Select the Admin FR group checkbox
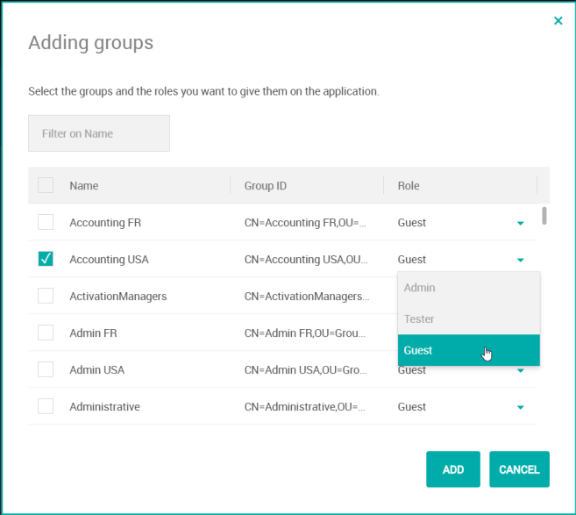 (x=46, y=333)
